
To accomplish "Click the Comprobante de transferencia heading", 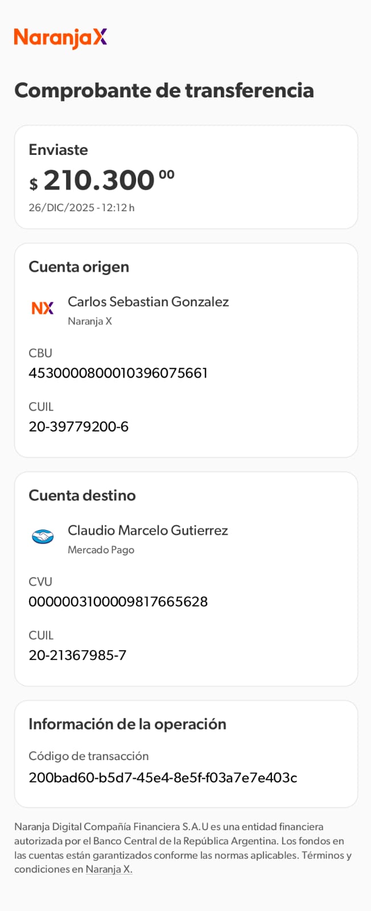I will (x=164, y=90).
